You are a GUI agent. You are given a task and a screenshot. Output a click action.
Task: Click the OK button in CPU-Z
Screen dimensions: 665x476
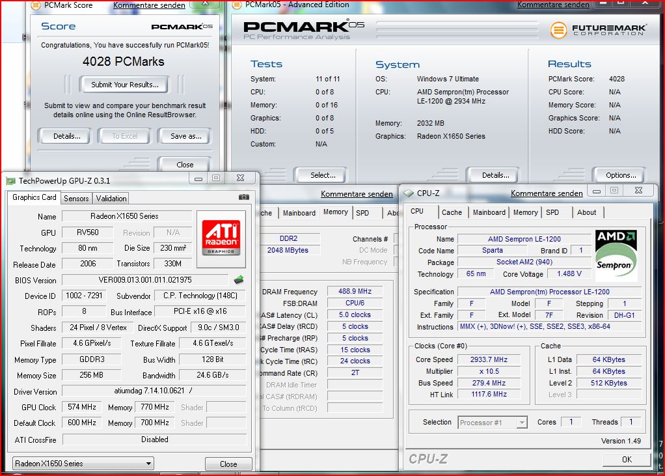pos(627,460)
